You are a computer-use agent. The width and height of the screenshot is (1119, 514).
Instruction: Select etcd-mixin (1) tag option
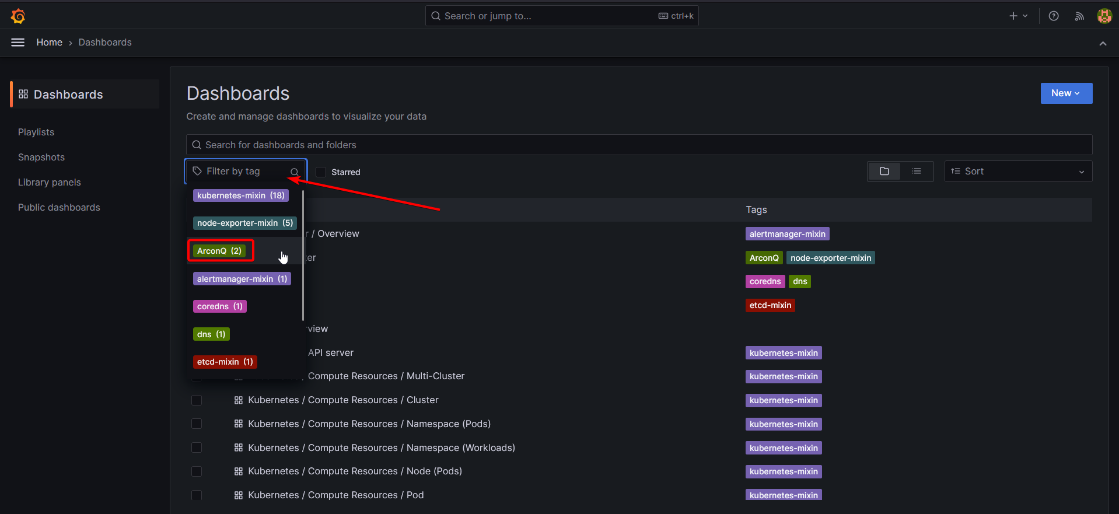[x=225, y=362]
